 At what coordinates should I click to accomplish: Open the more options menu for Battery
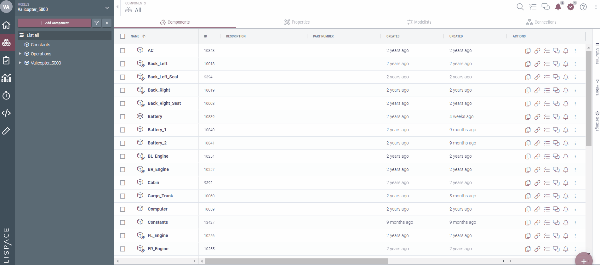click(x=575, y=117)
